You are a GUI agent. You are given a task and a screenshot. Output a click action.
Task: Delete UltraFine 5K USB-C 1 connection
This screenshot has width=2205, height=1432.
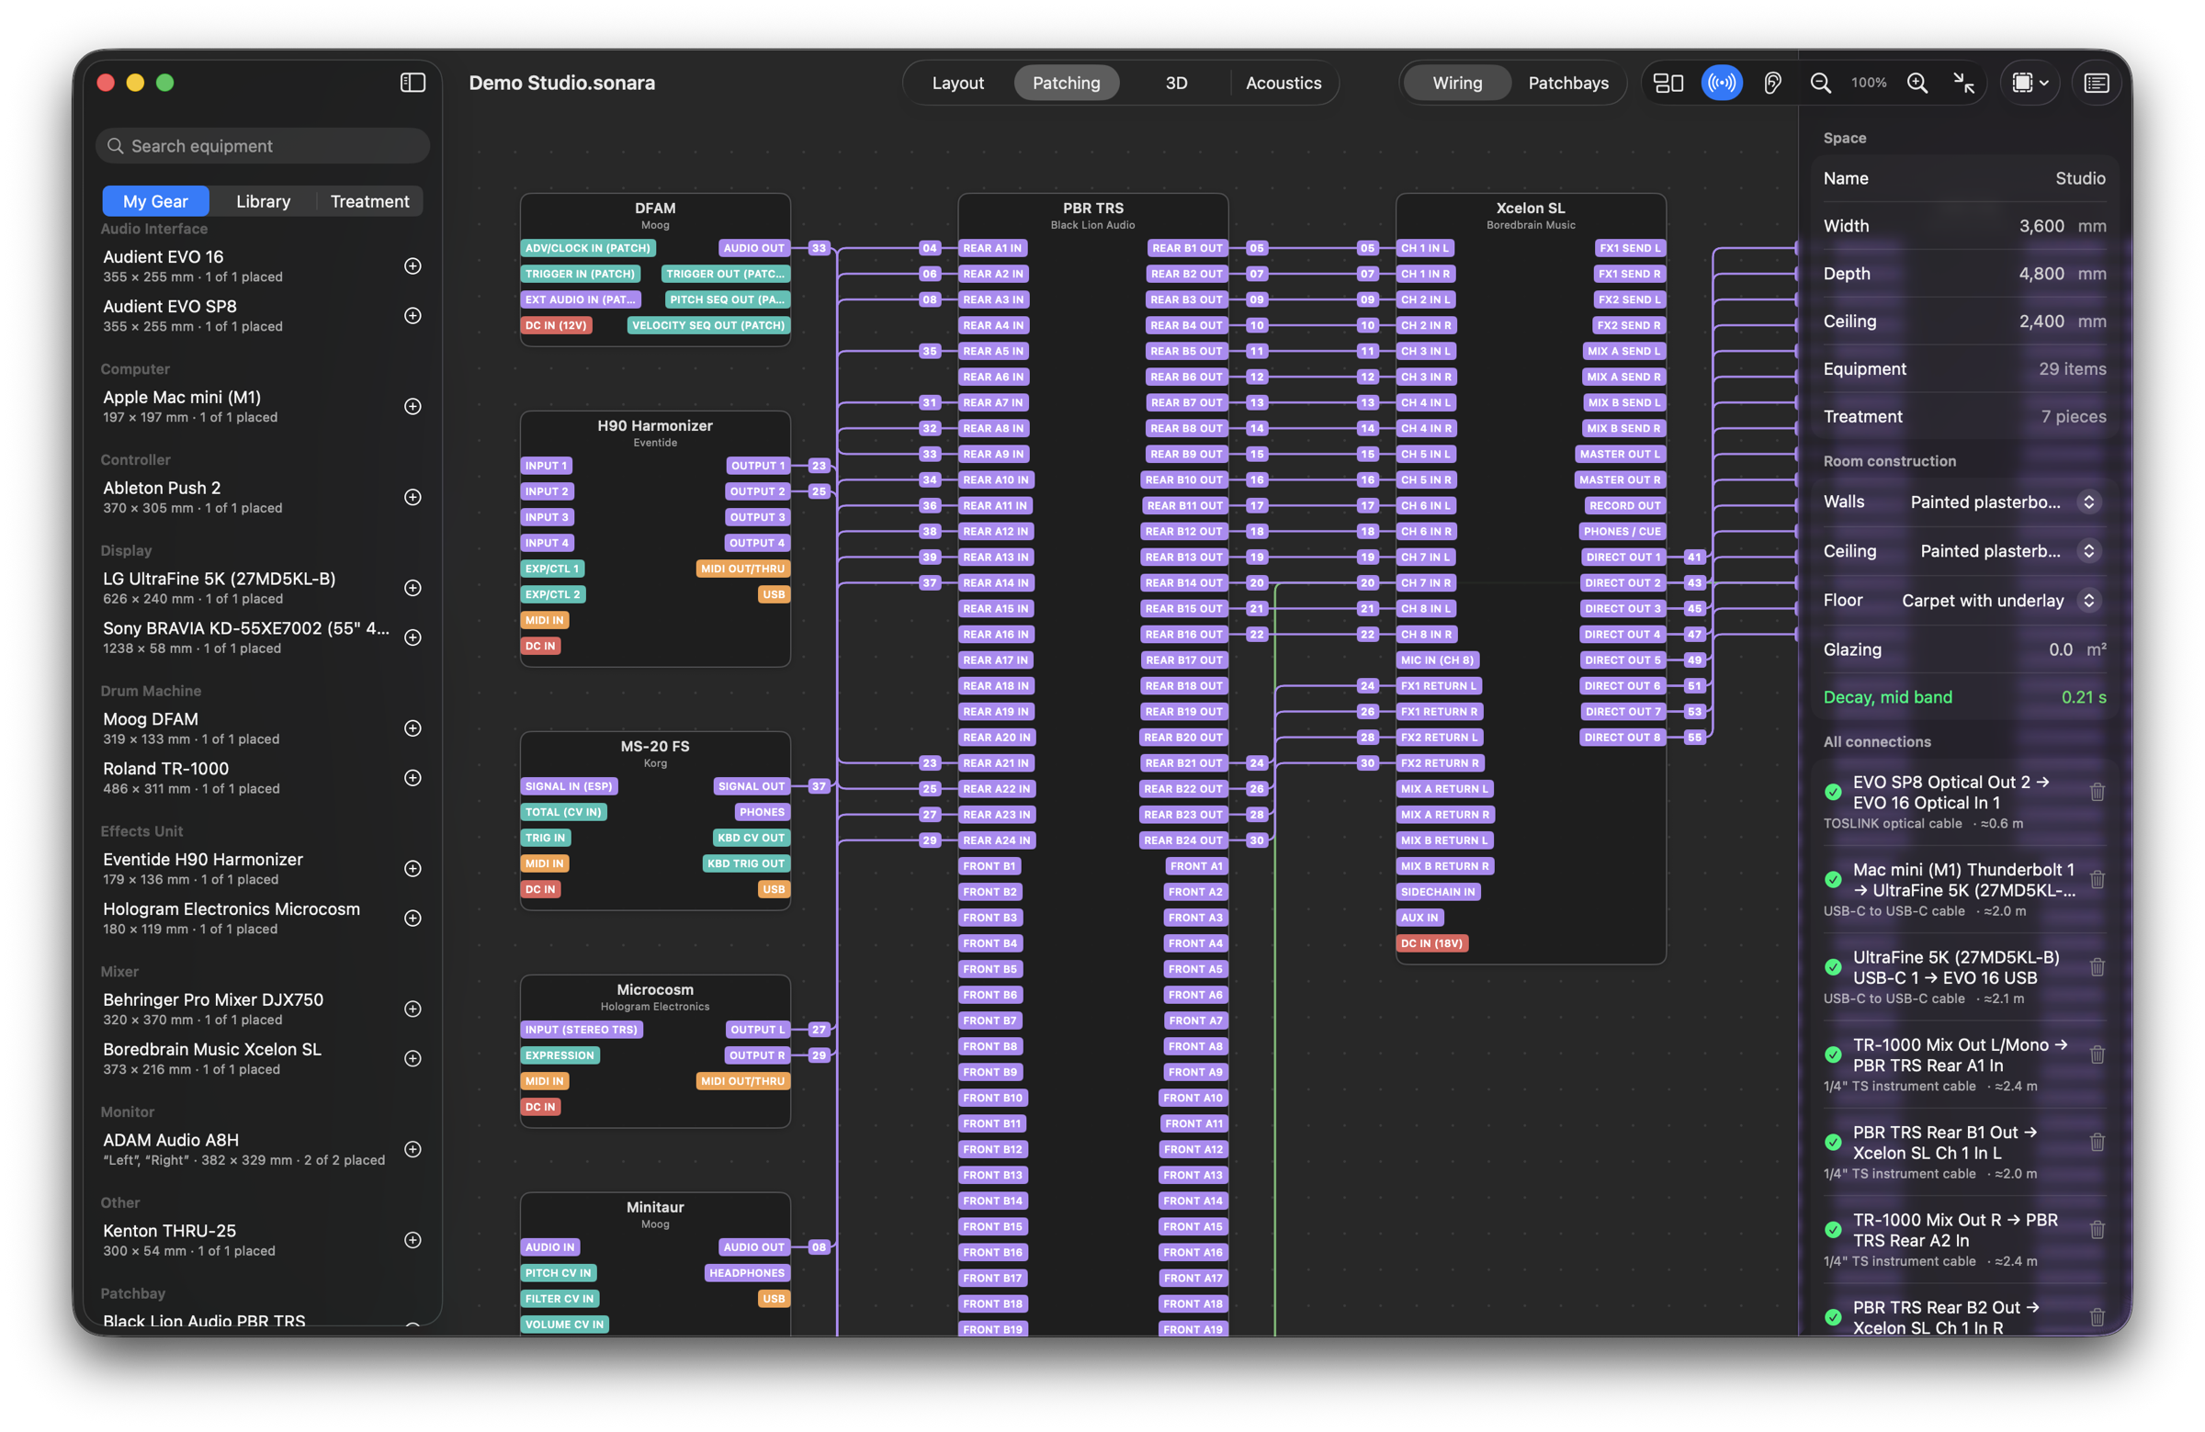tap(2097, 967)
